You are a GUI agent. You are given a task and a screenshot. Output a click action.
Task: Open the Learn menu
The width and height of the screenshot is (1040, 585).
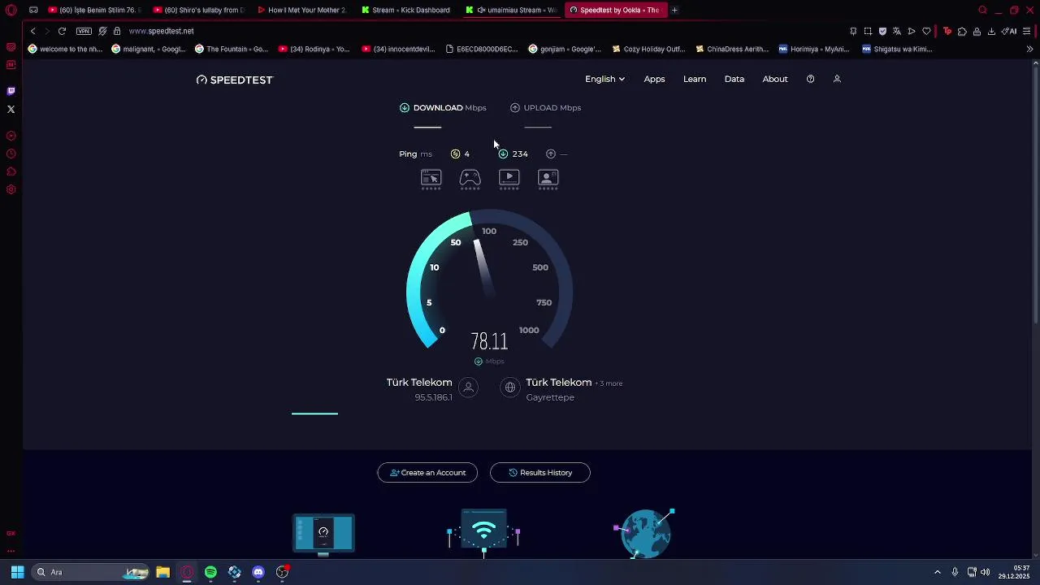pos(695,79)
